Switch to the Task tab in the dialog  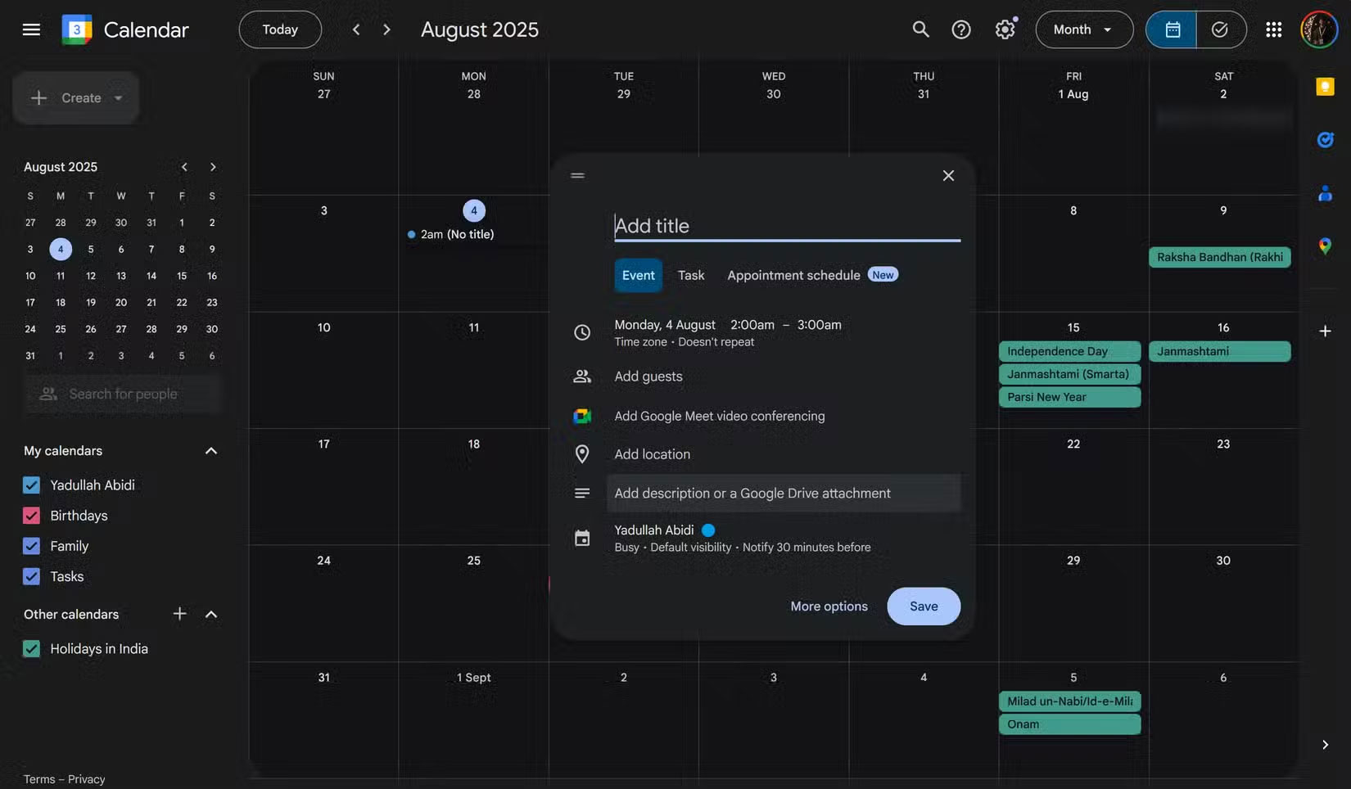[x=690, y=275]
